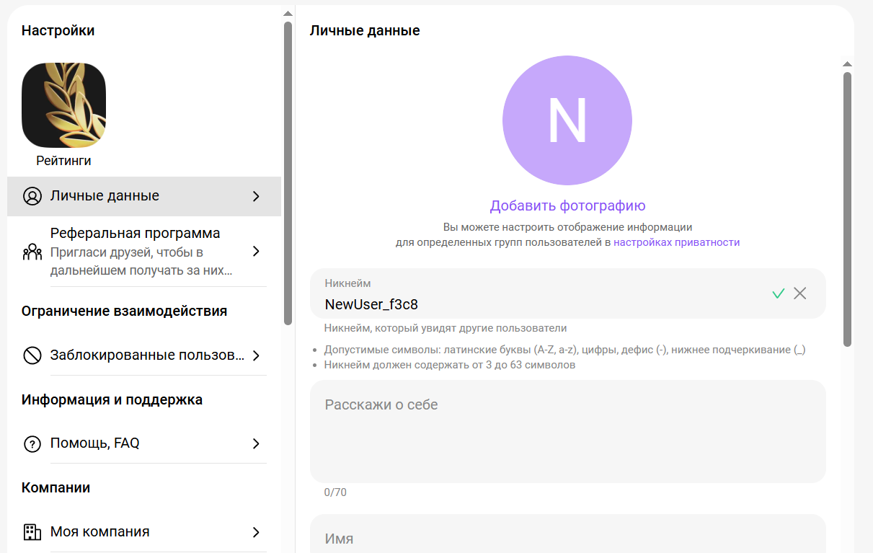Open Моя компания via its chevron
The image size is (873, 553).
(x=256, y=532)
